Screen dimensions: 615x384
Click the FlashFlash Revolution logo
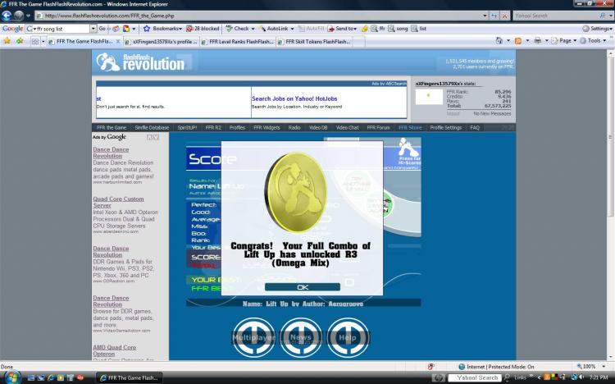click(x=141, y=62)
